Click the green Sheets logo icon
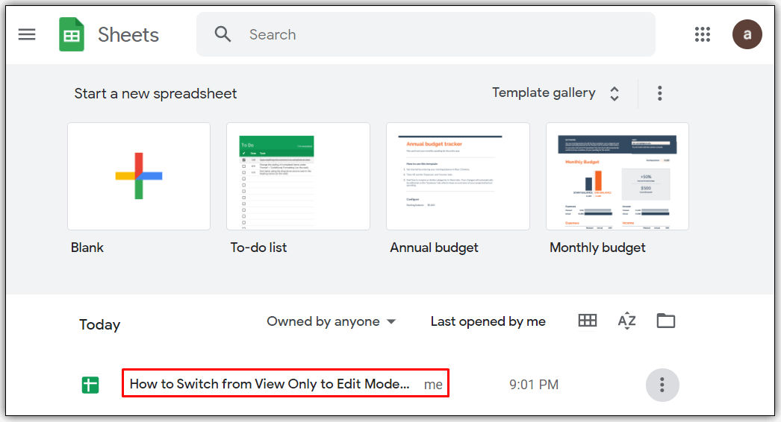 [x=72, y=34]
